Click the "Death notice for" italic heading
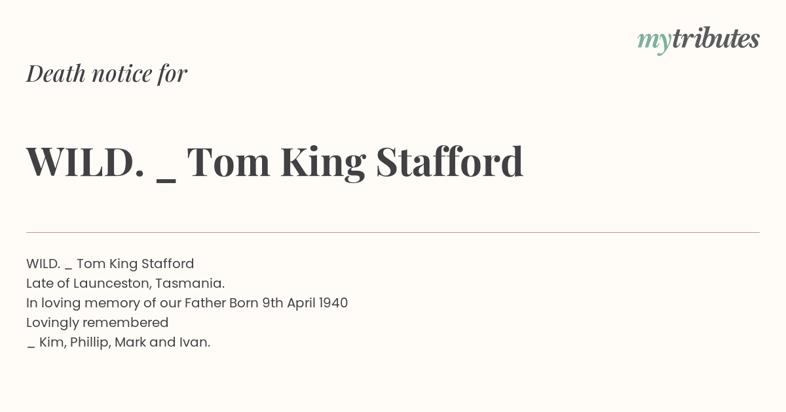Screen dimensions: 786x412 tap(107, 73)
